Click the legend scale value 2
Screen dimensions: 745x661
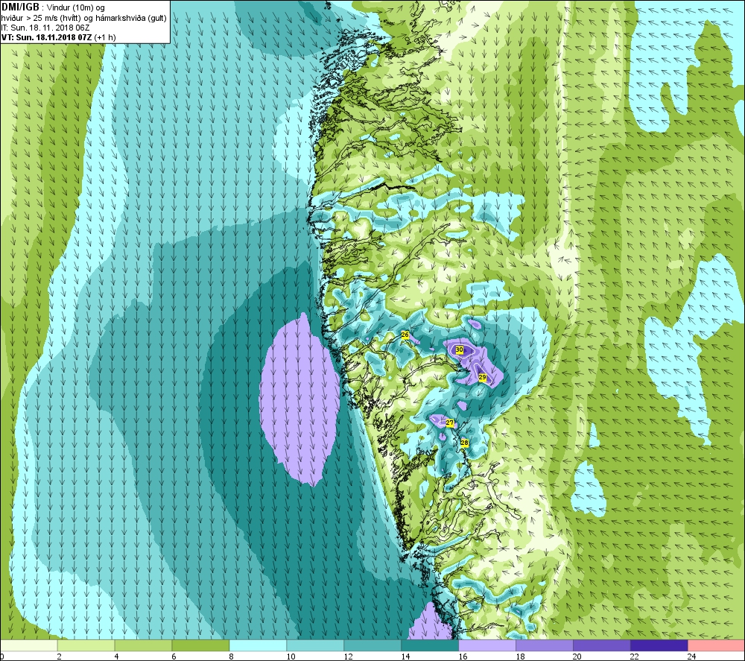[x=60, y=657]
